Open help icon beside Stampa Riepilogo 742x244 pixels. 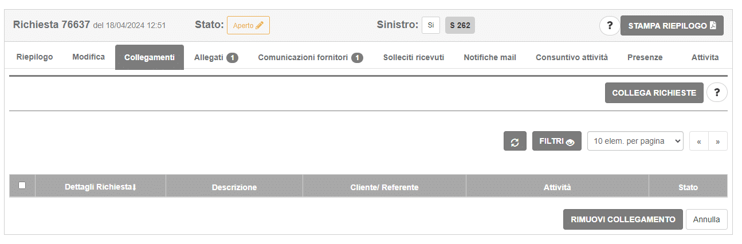610,26
